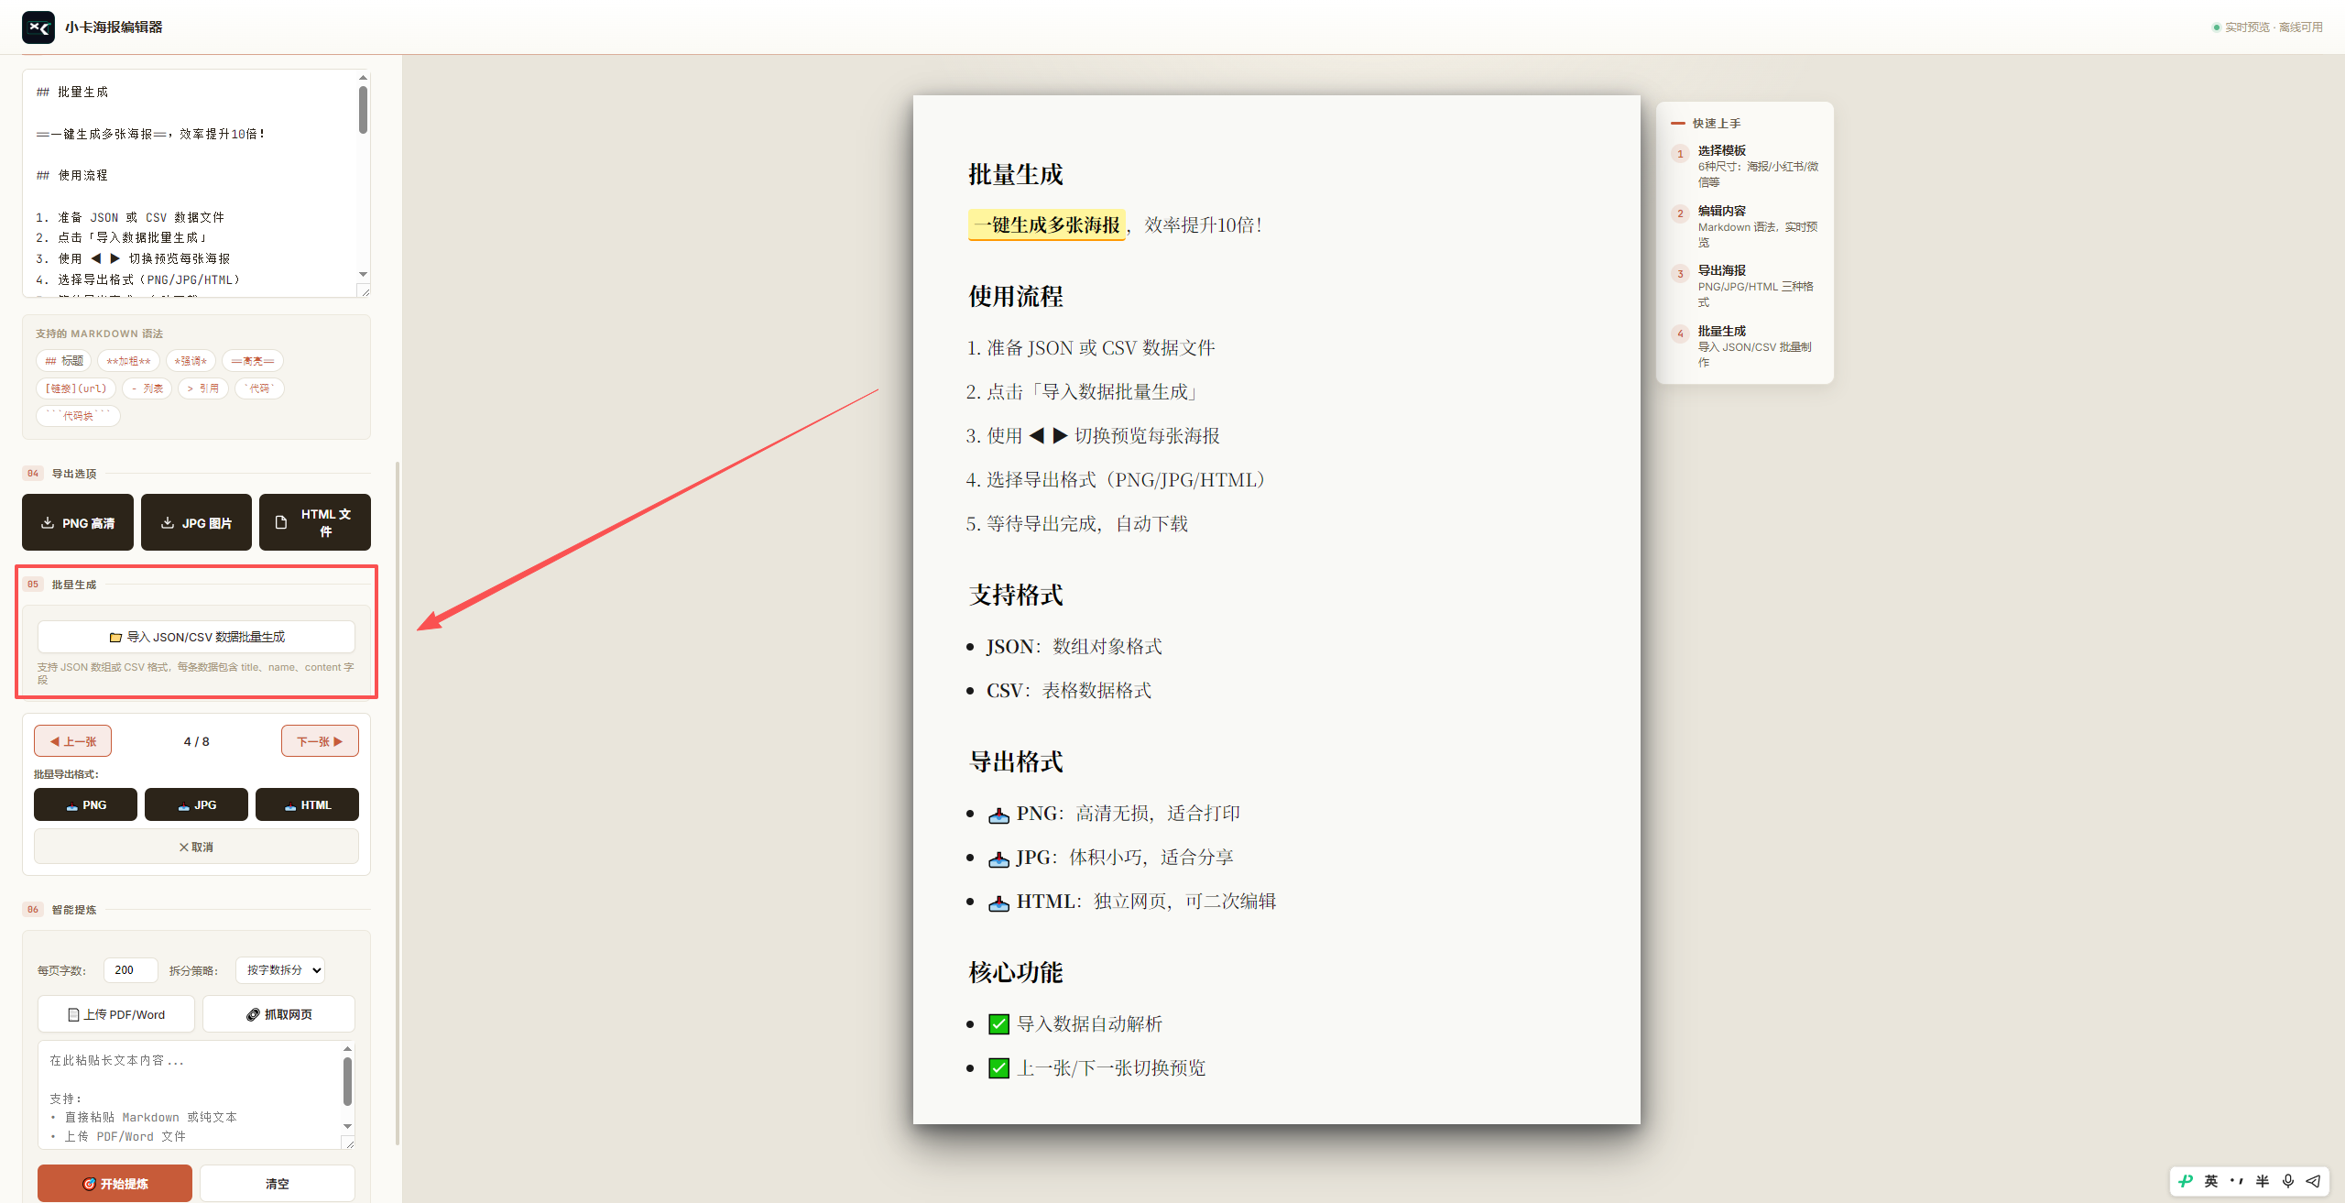The height and width of the screenshot is (1203, 2345).
Task: Click the IME microphone voice input
Action: click(x=2288, y=1181)
